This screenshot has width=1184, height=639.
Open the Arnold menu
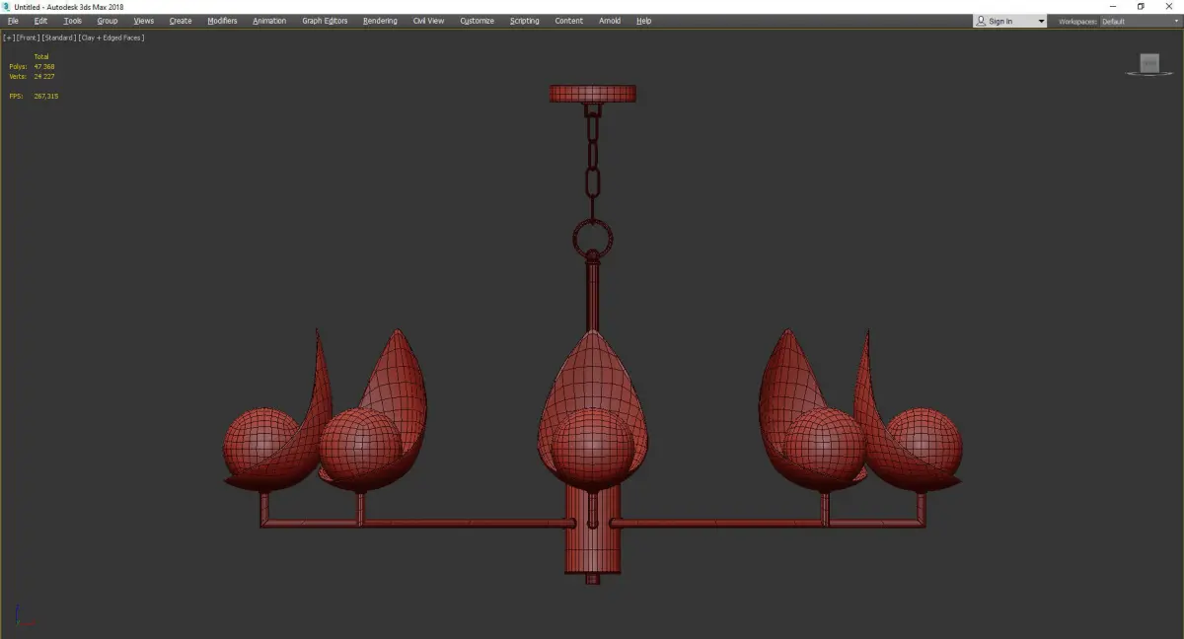[610, 21]
